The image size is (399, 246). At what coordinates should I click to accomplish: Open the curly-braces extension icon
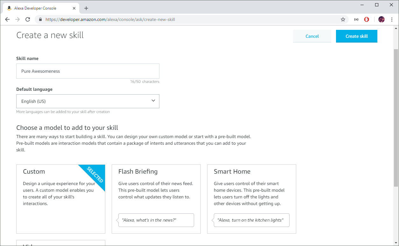click(x=356, y=19)
